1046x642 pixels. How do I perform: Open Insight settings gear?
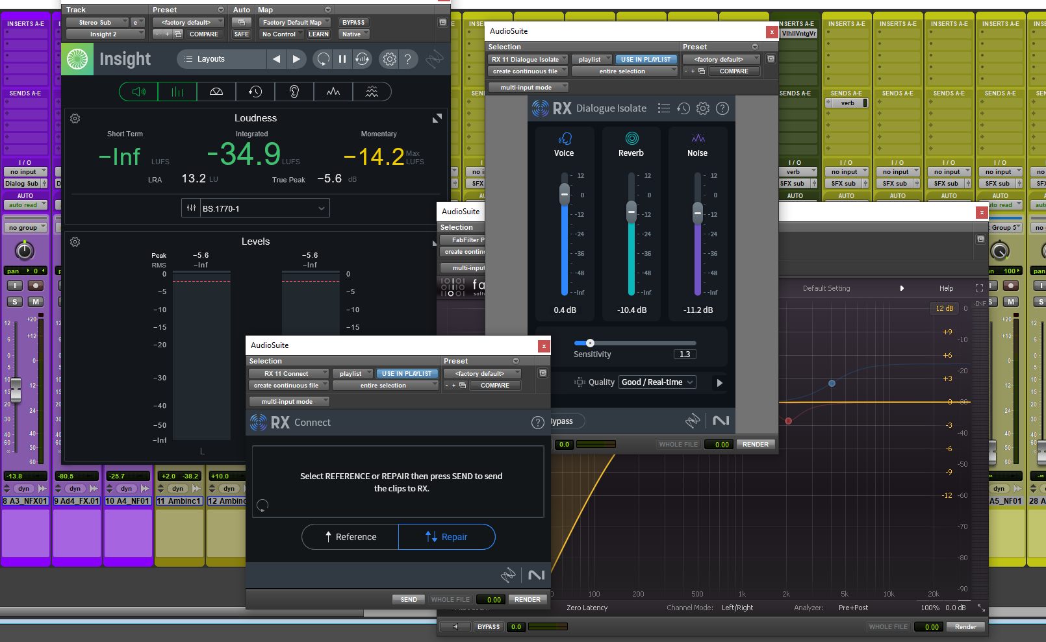click(x=389, y=59)
